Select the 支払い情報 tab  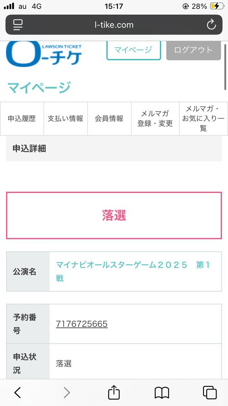click(x=66, y=119)
